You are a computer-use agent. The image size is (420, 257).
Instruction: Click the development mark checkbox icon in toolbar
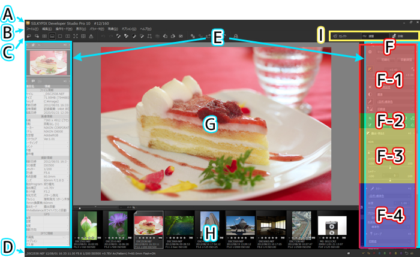[x=181, y=36]
